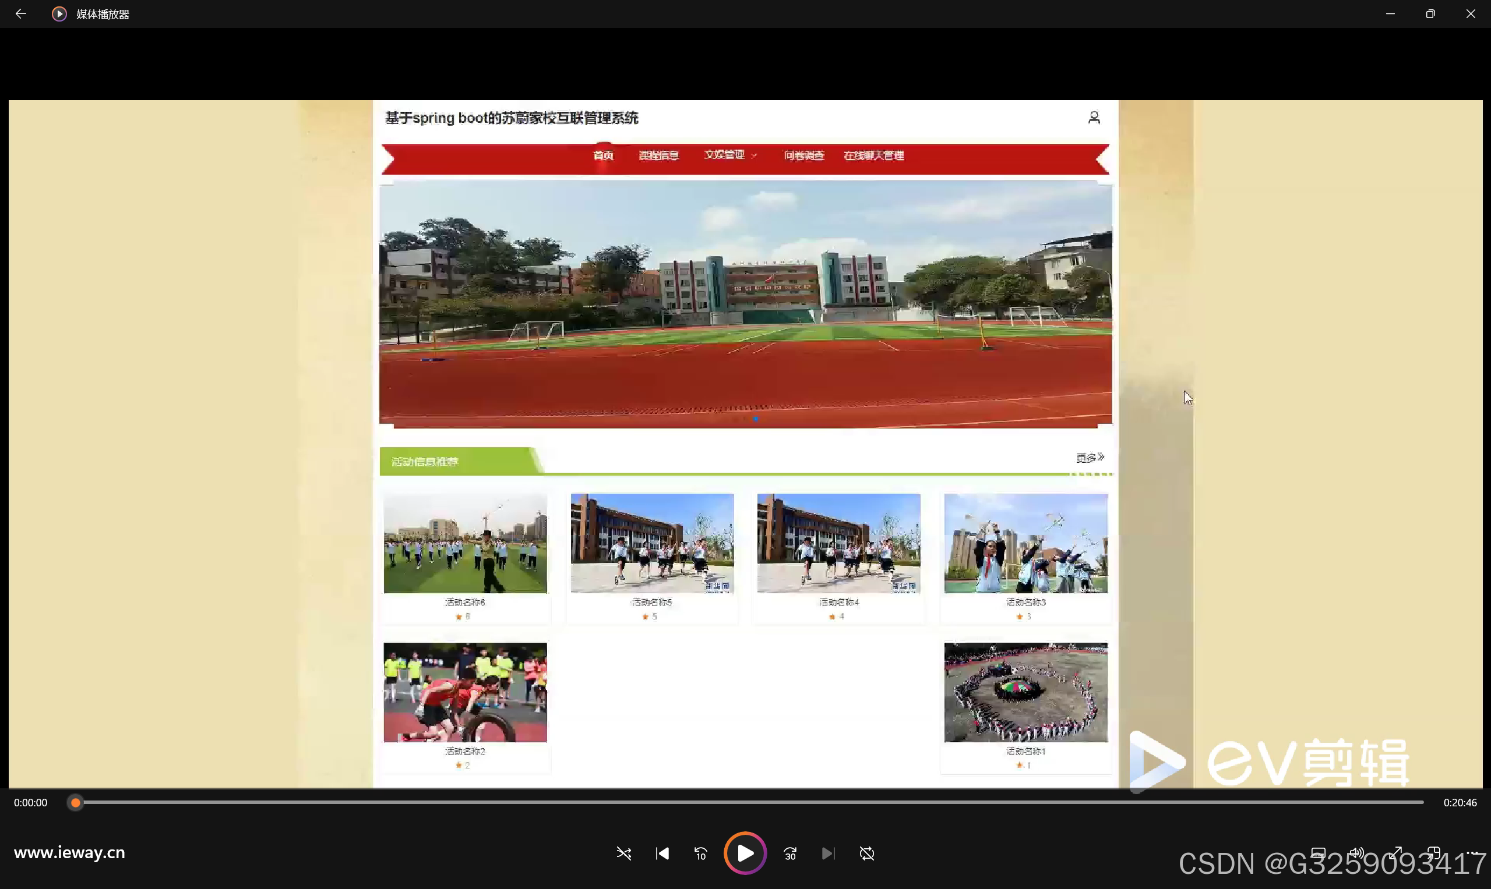Switch to mini player view
The height and width of the screenshot is (889, 1491).
(1433, 852)
